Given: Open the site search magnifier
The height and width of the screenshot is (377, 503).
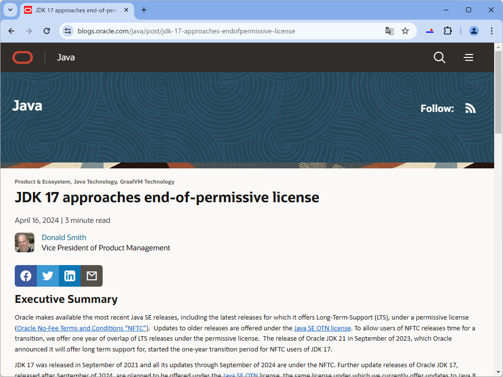Looking at the screenshot, I should tap(439, 57).
